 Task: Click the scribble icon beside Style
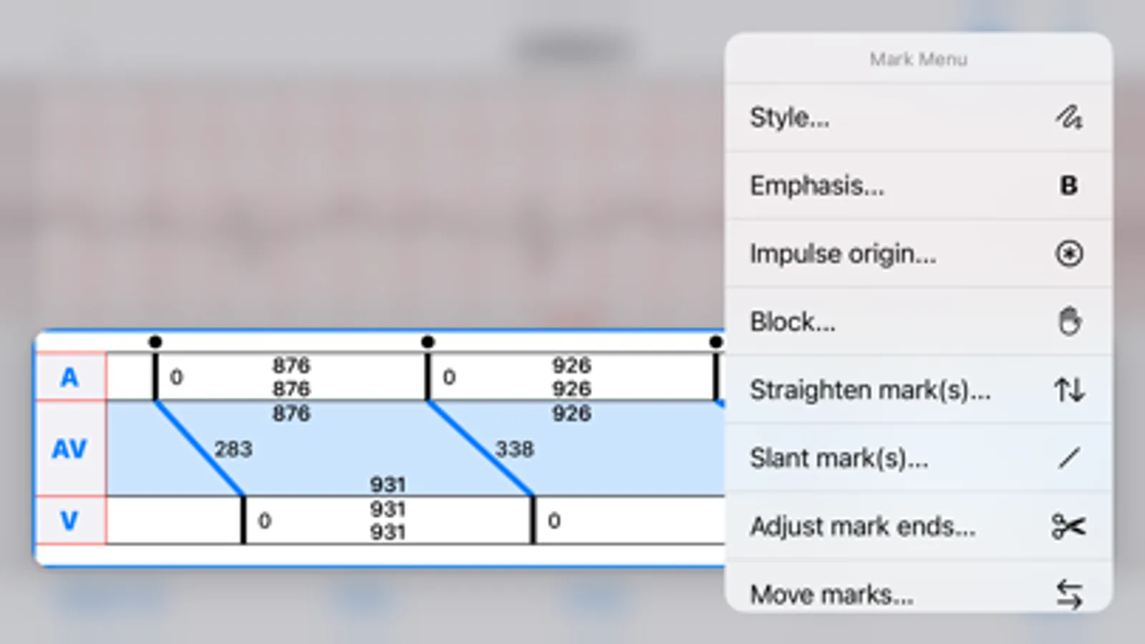[1068, 117]
